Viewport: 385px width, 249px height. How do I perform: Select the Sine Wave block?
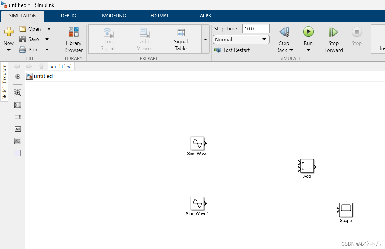(197, 143)
